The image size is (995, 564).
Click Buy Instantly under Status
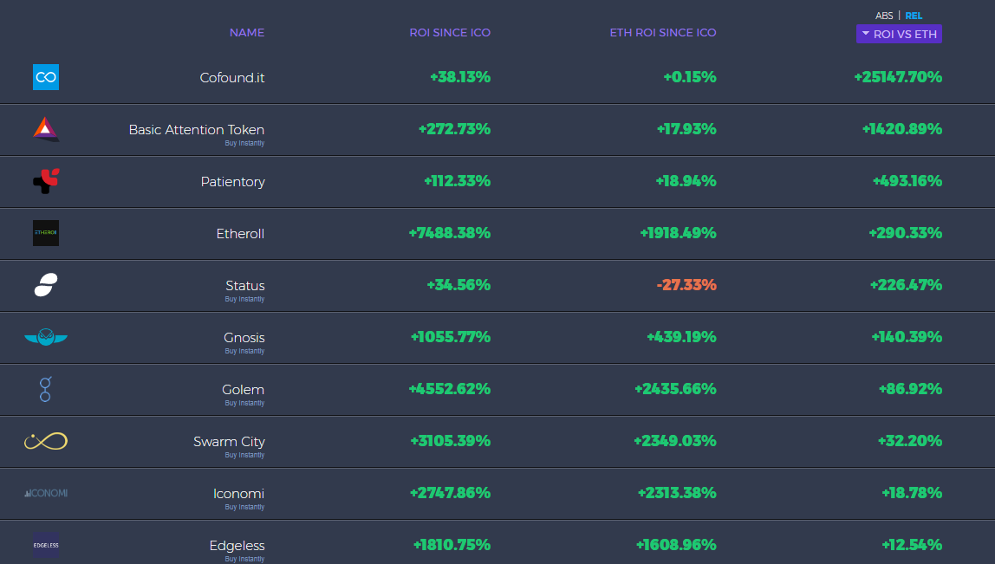click(244, 300)
